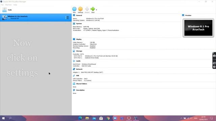Open Google Chrome from the taskbar

pos(108,118)
